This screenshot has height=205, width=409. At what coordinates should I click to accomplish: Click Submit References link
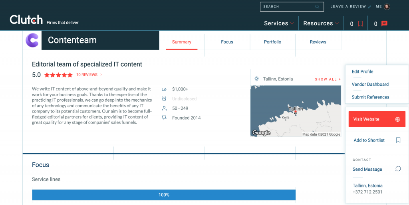(x=370, y=97)
